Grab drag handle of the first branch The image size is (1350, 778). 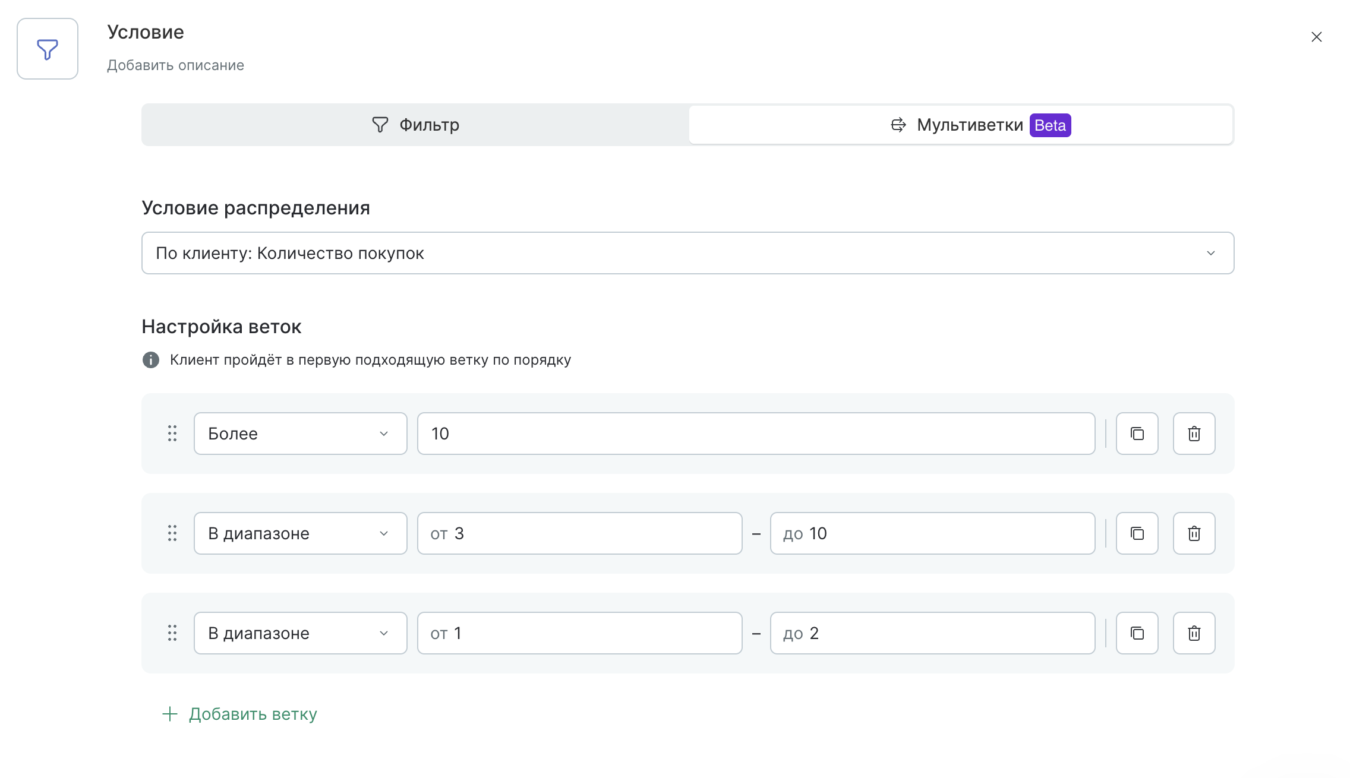coord(172,434)
